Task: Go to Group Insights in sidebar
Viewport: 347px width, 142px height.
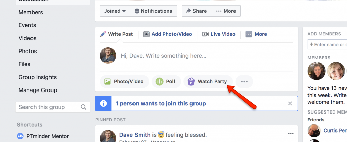Action: 38,77
